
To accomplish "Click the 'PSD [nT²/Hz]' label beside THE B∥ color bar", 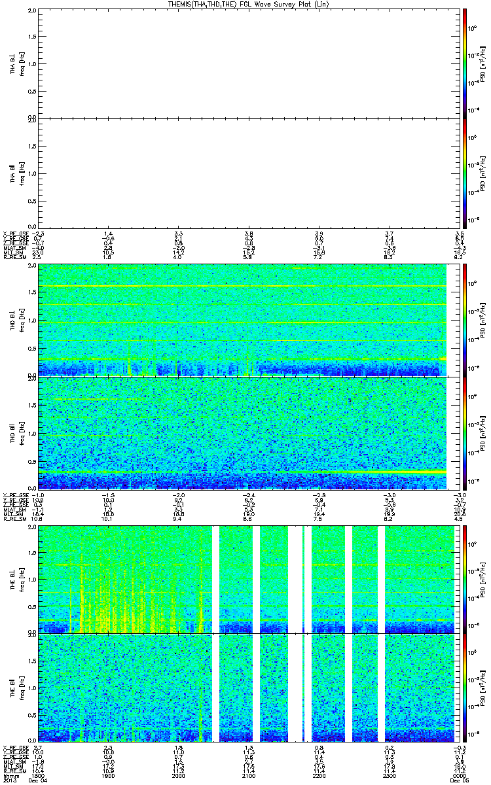I will [482, 688].
